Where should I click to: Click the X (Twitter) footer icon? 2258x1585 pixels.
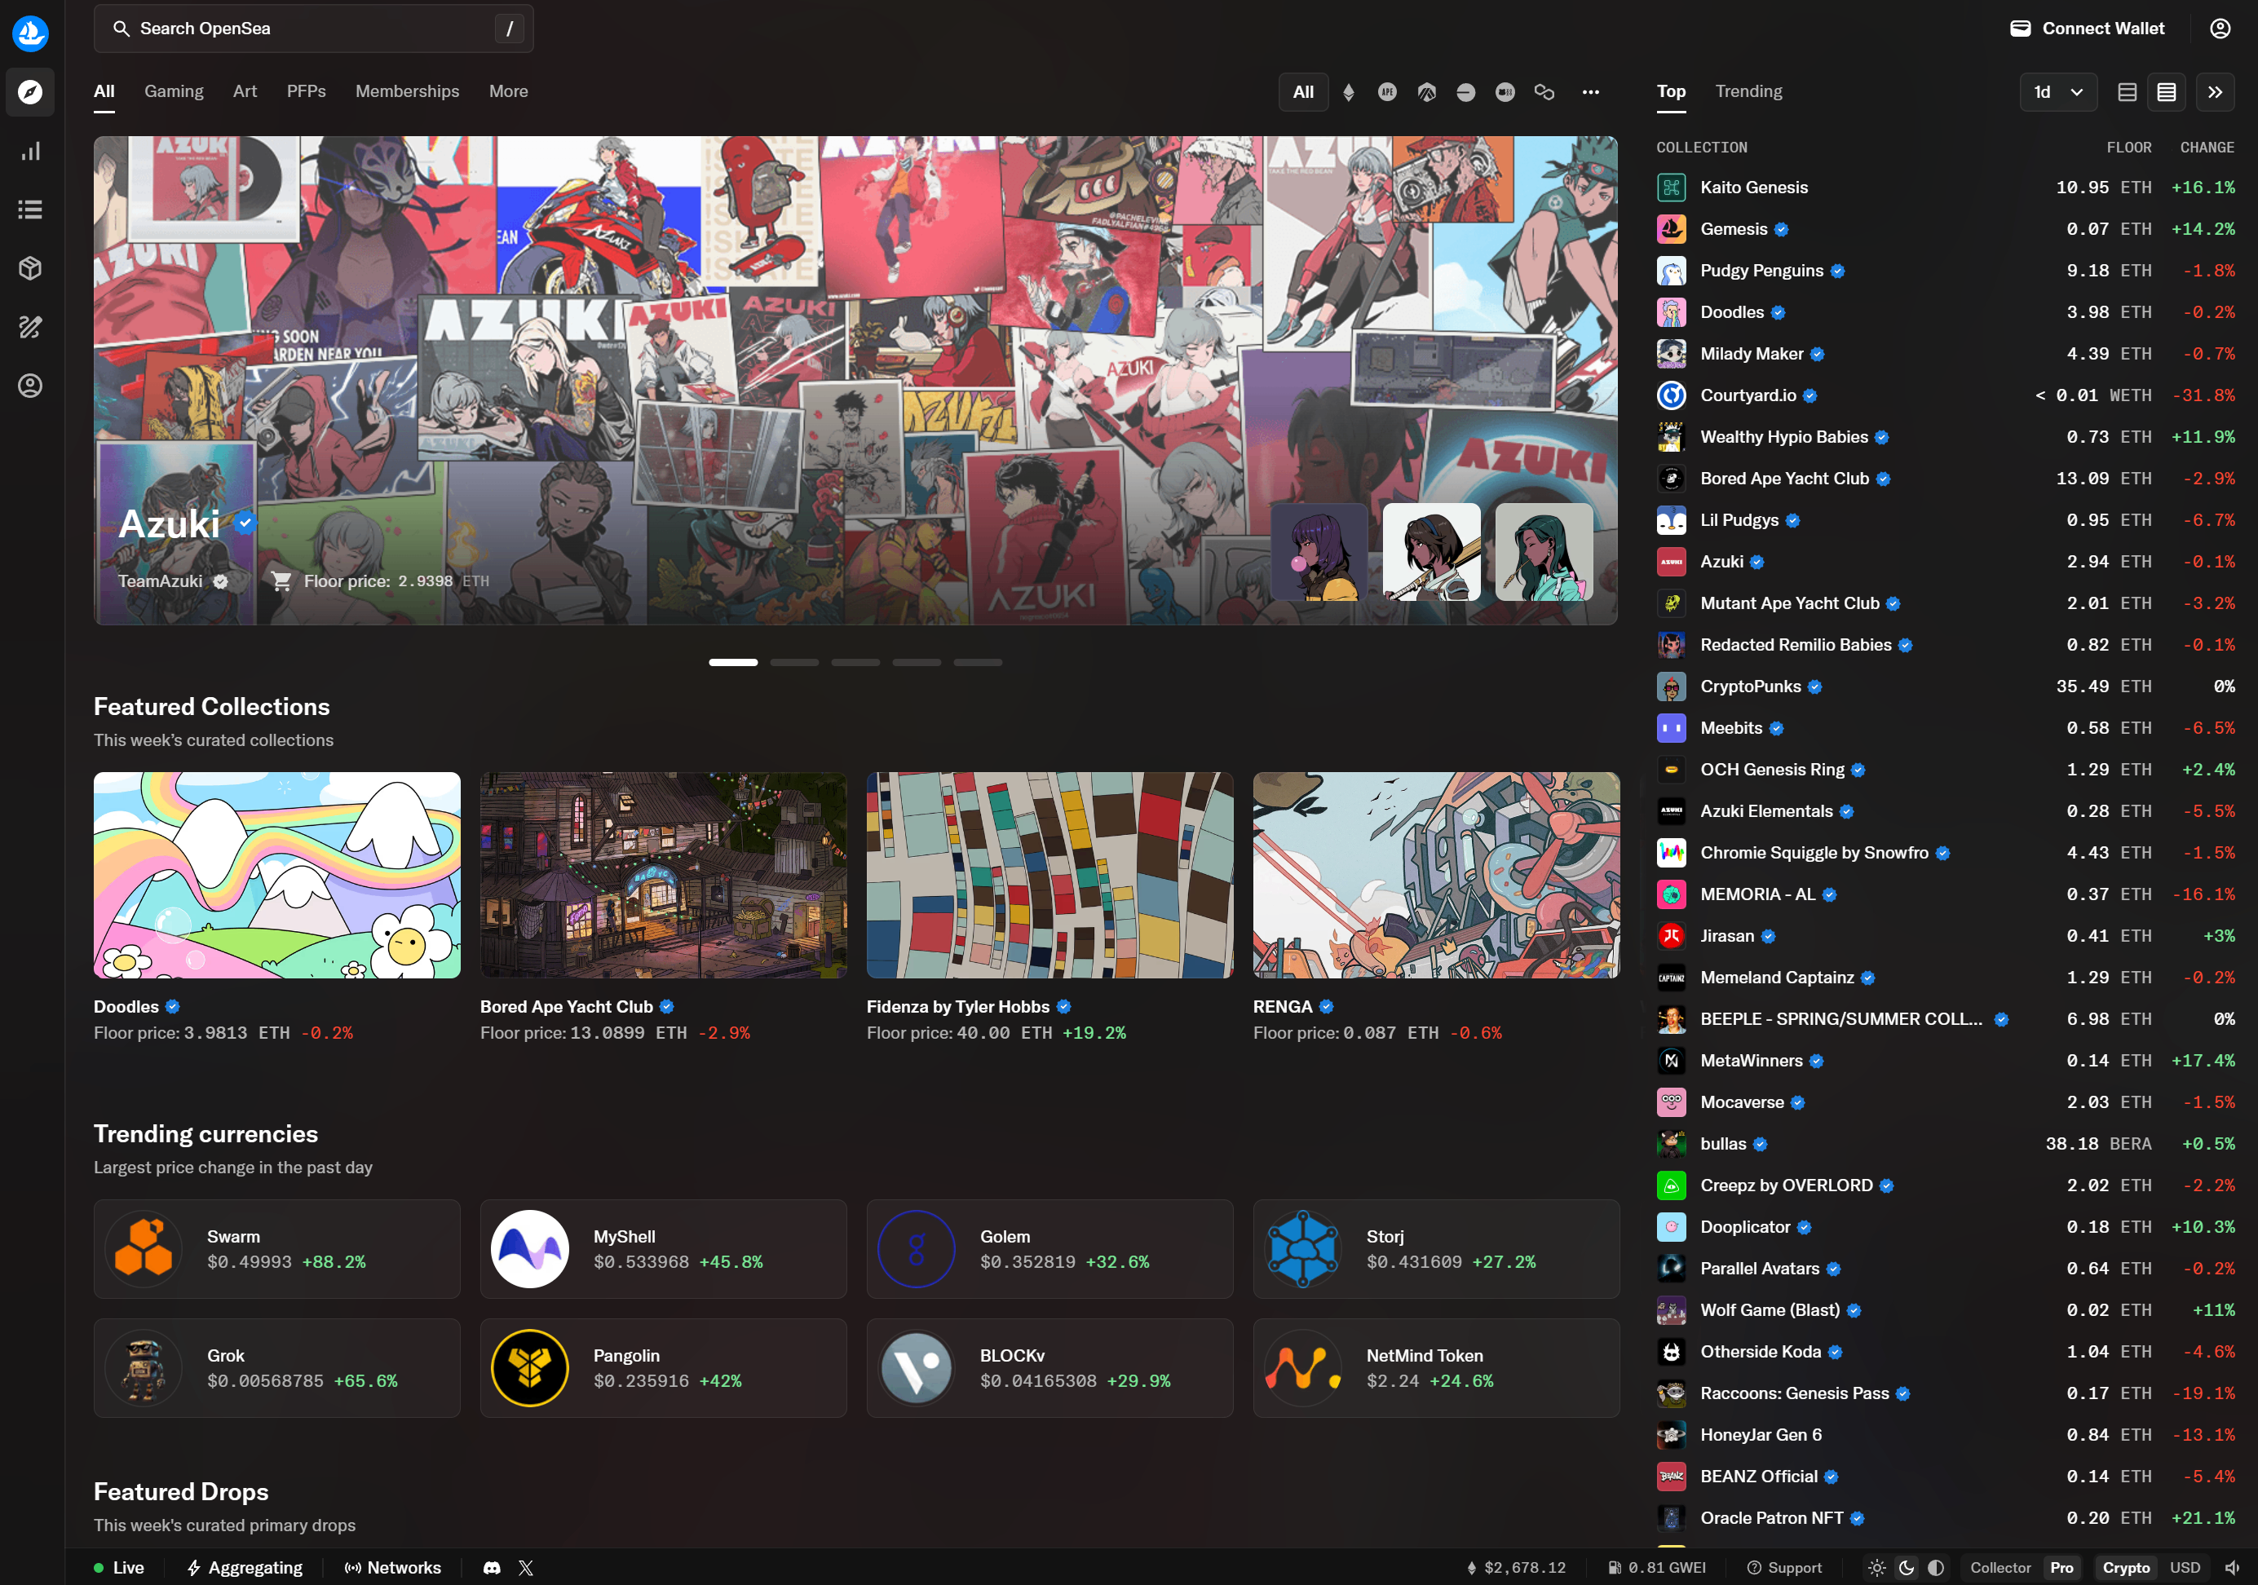526,1567
